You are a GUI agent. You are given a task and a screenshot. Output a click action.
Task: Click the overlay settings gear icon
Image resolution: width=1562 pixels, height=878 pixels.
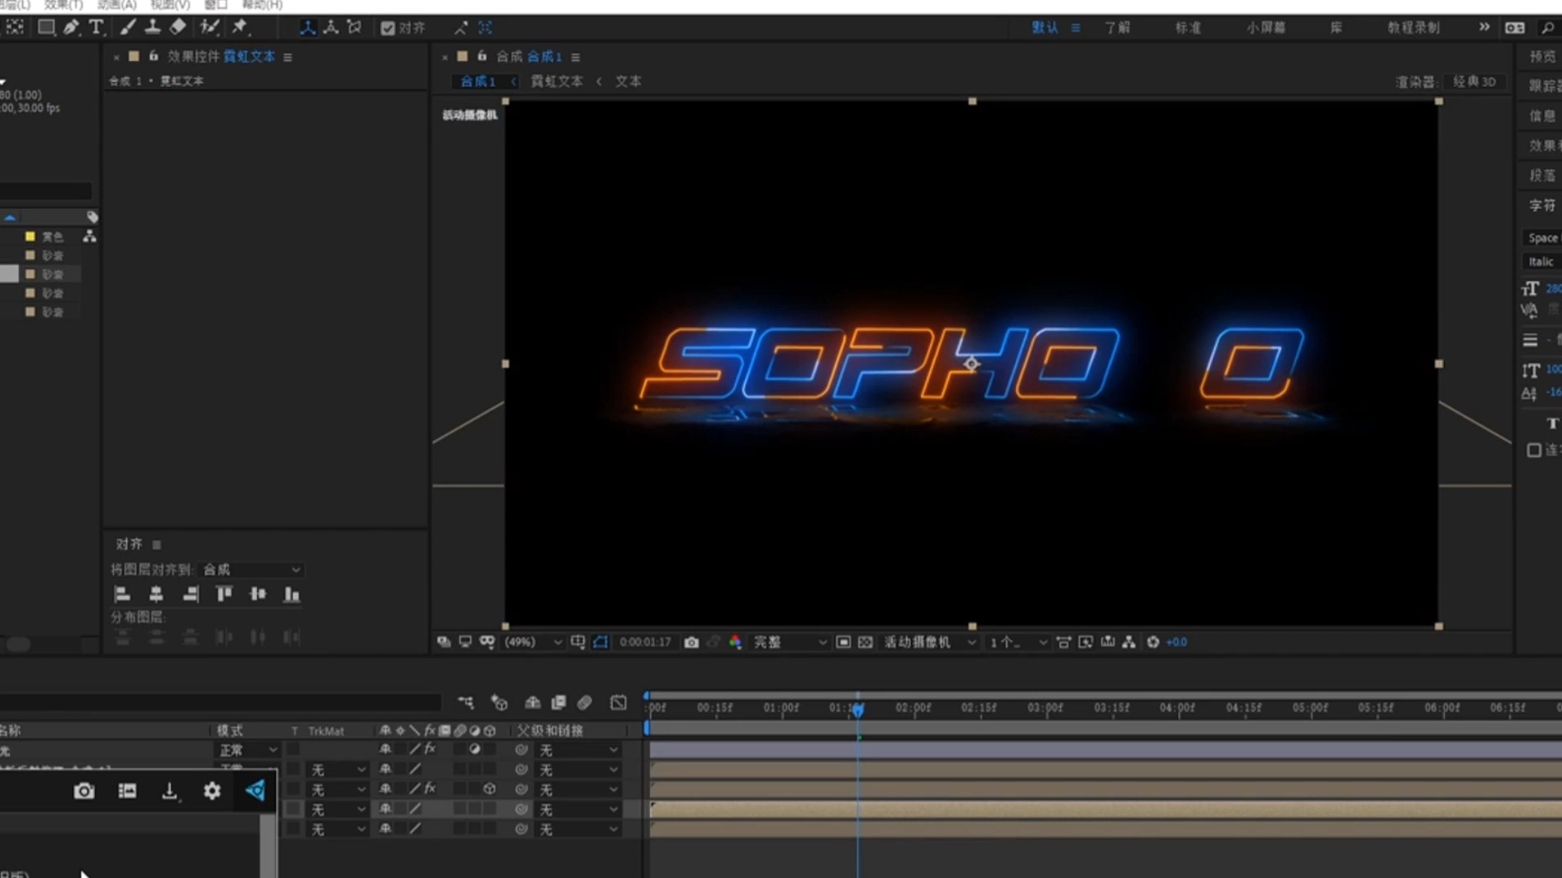point(212,791)
